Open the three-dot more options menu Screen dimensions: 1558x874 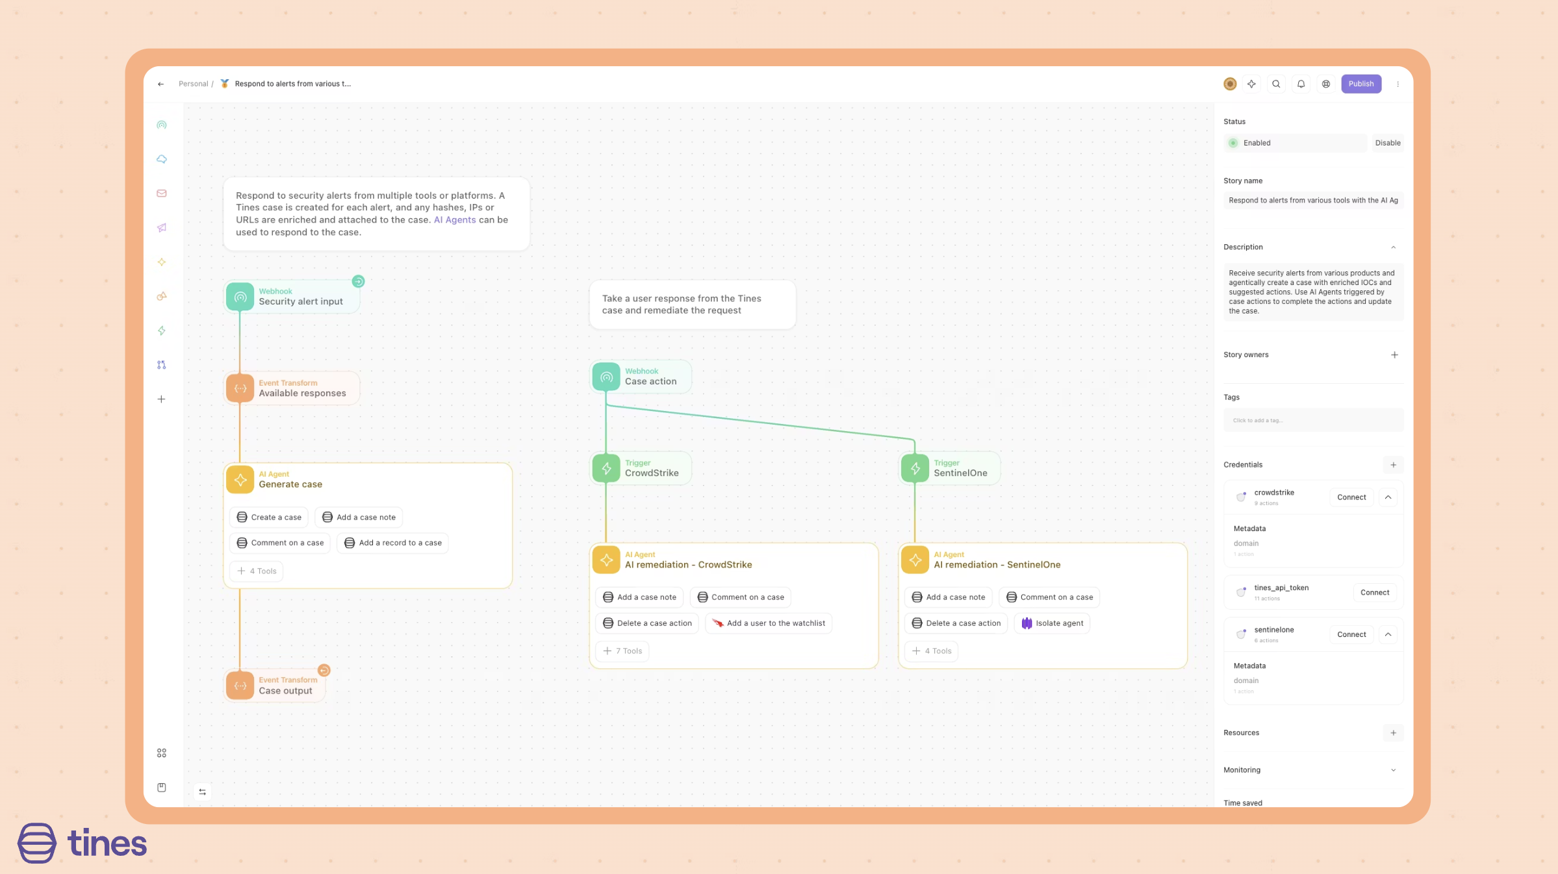[x=1398, y=84]
